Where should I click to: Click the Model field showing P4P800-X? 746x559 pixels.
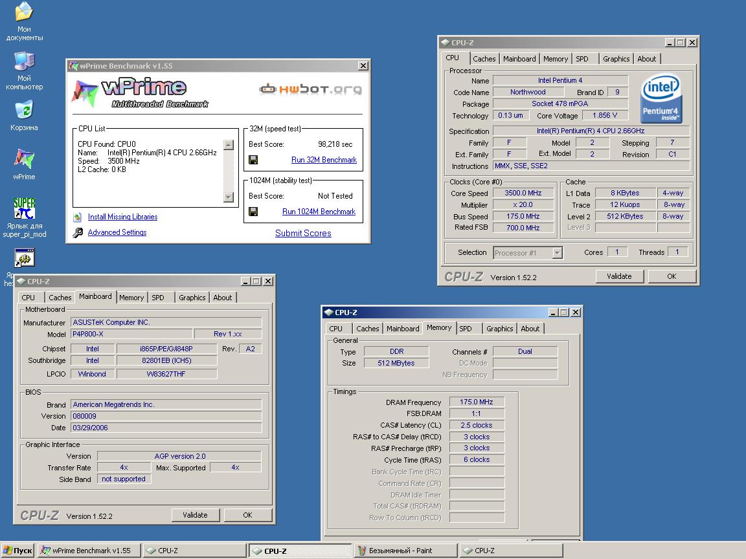click(132, 334)
